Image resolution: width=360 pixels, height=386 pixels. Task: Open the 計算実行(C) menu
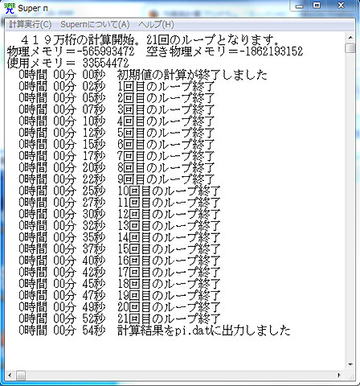(x=31, y=25)
